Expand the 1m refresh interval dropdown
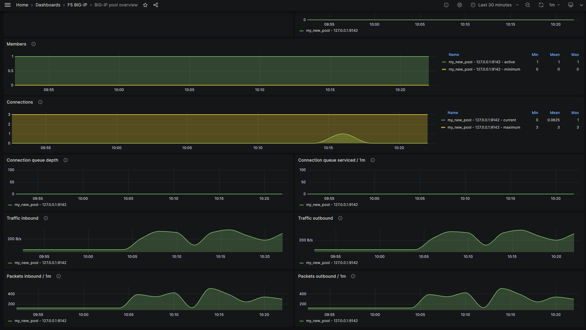Image resolution: width=586 pixels, height=330 pixels. coord(555,5)
